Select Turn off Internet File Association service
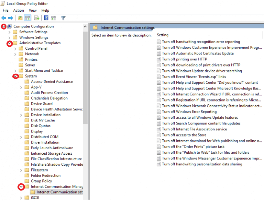 point(194,129)
